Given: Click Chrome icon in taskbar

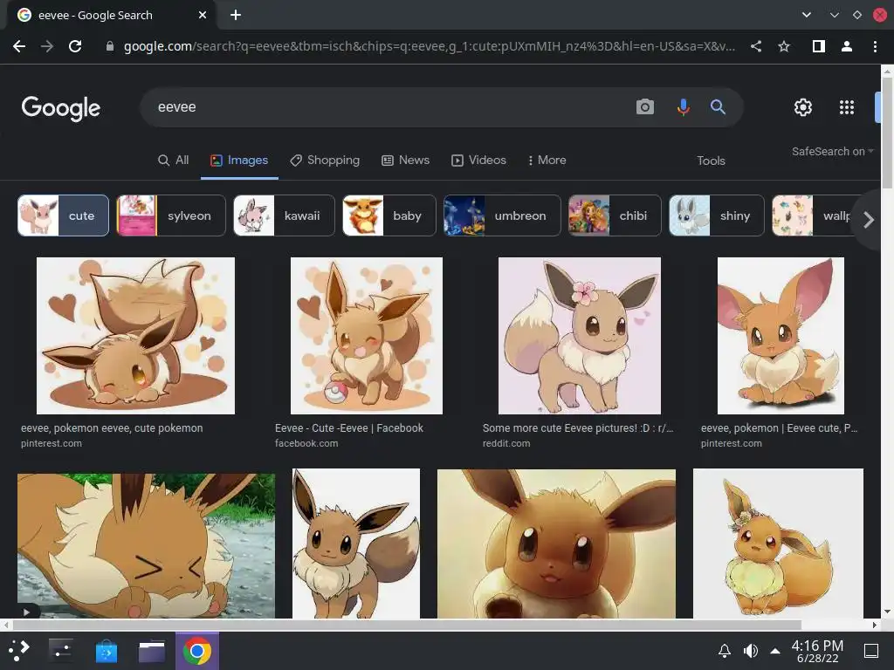Looking at the screenshot, I should tap(196, 651).
